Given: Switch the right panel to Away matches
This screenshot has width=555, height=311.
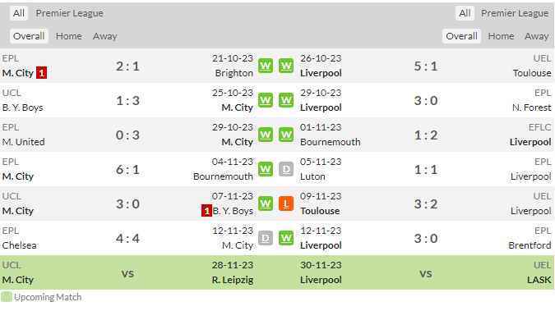Looking at the screenshot, I should (537, 36).
